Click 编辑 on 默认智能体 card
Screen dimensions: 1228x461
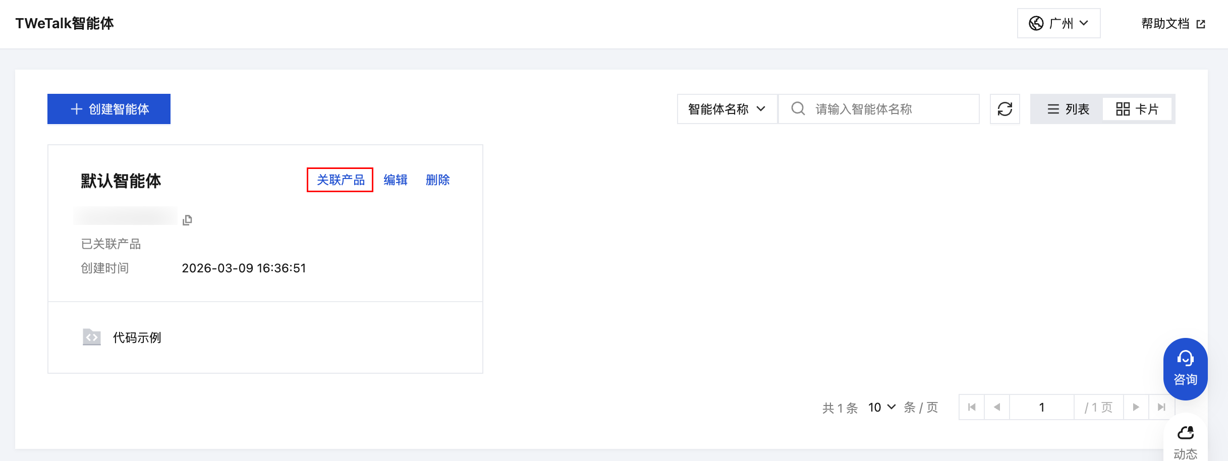click(x=395, y=180)
